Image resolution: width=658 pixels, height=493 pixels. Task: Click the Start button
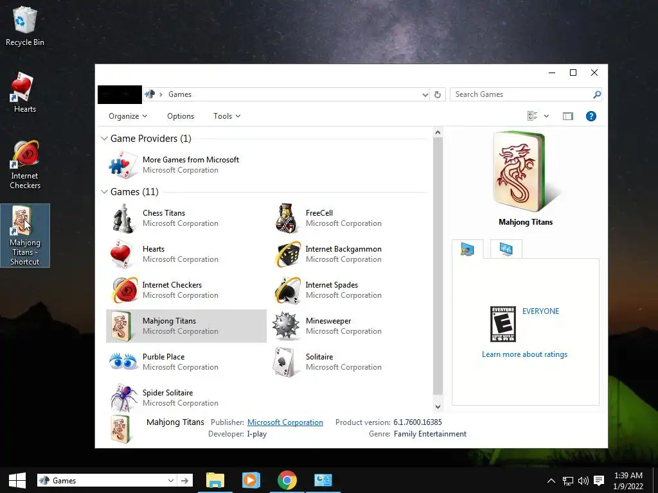pyautogui.click(x=17, y=480)
